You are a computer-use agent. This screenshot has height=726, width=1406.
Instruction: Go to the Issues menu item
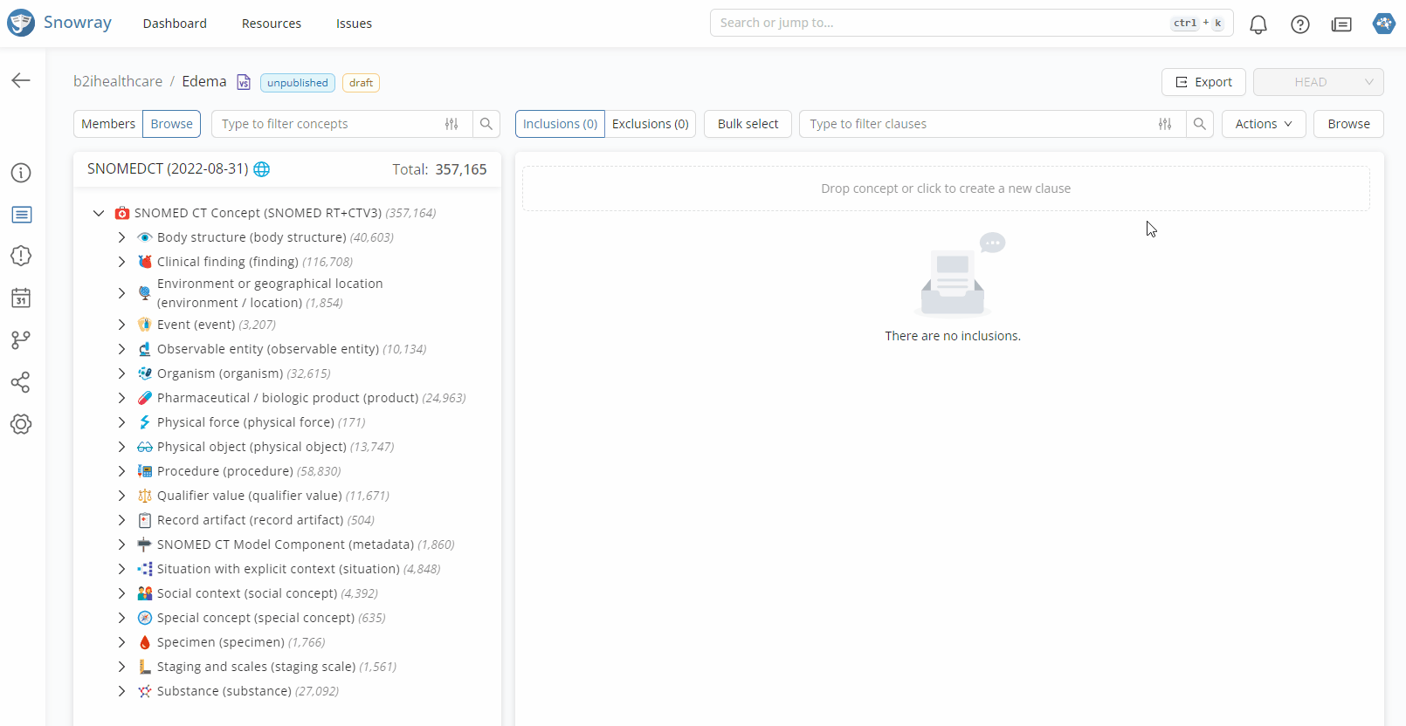(x=354, y=24)
